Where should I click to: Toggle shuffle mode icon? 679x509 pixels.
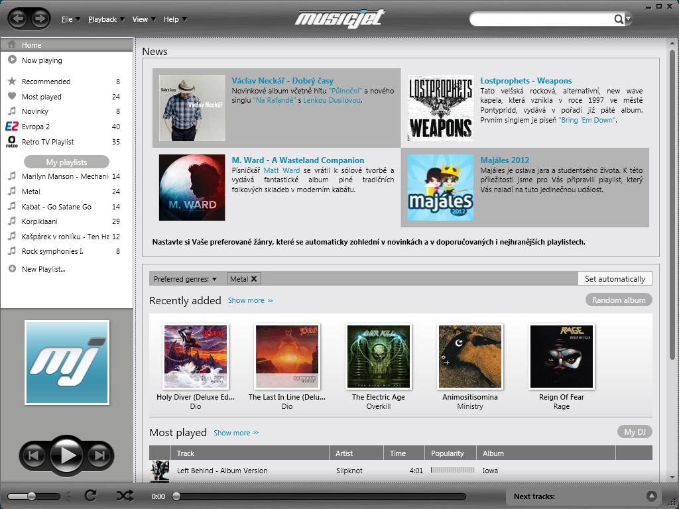(125, 496)
